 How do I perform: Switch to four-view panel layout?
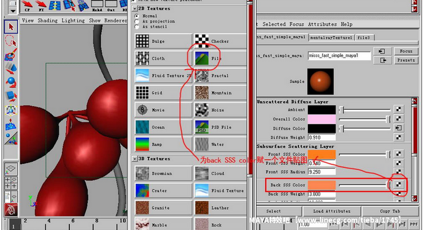point(11,183)
